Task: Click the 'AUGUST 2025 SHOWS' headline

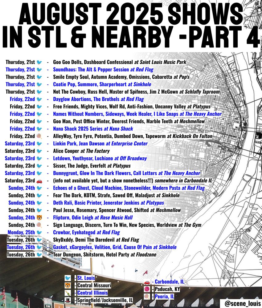Action: pos(131,14)
